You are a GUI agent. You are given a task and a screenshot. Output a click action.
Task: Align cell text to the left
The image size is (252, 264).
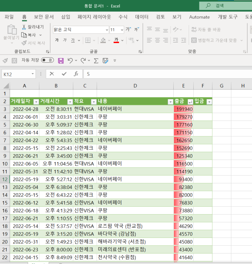(149, 40)
